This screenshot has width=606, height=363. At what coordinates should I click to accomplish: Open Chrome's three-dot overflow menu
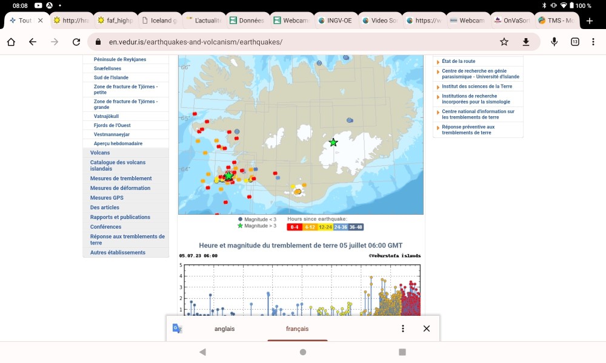point(593,42)
